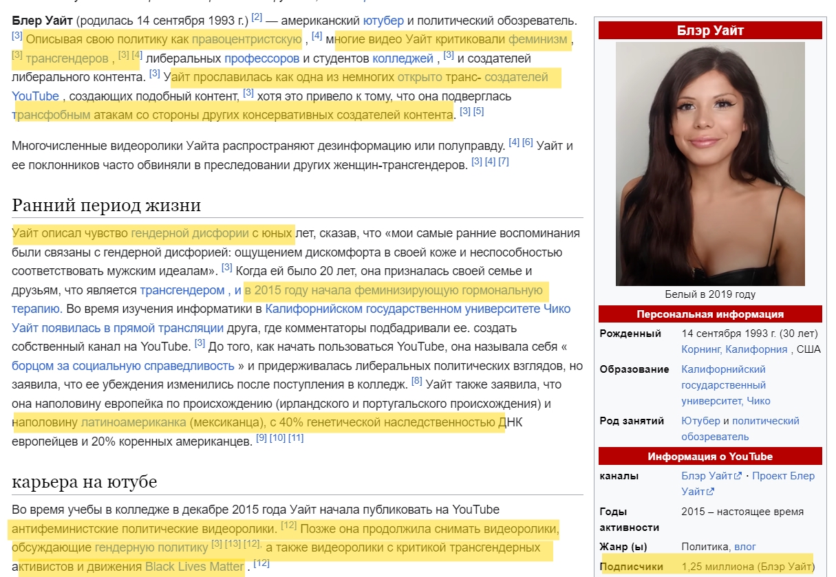The image size is (836, 577).
Task: Open reference [2] after the birth date
Action: pos(257,17)
